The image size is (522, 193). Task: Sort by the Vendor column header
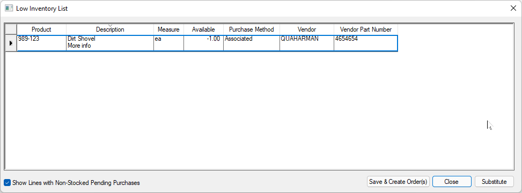pyautogui.click(x=307, y=29)
